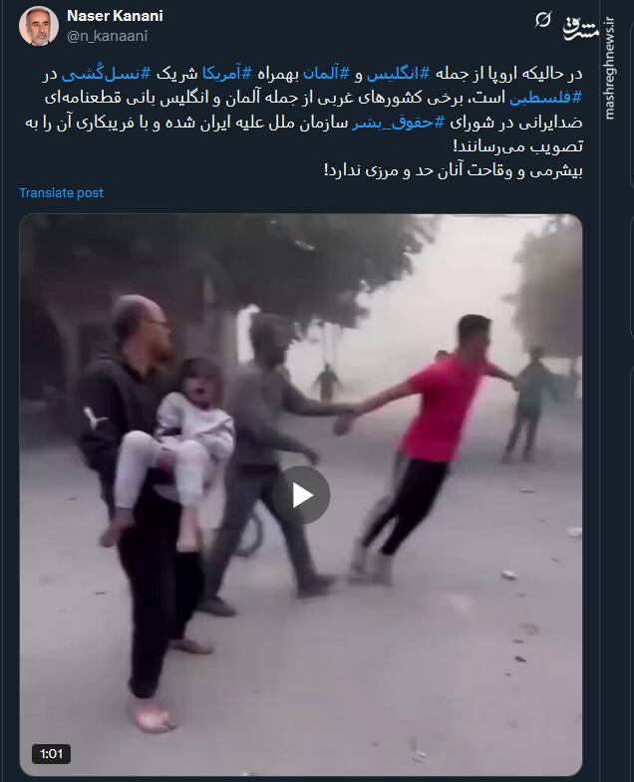Viewport: 634px width, 782px height.
Task: Click Translate post link
Action: pyautogui.click(x=62, y=192)
